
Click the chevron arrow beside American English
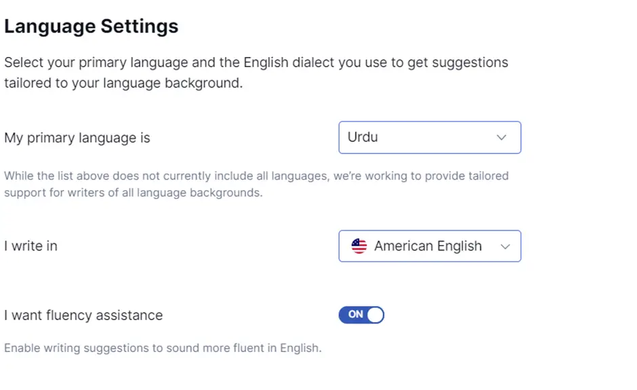point(505,246)
